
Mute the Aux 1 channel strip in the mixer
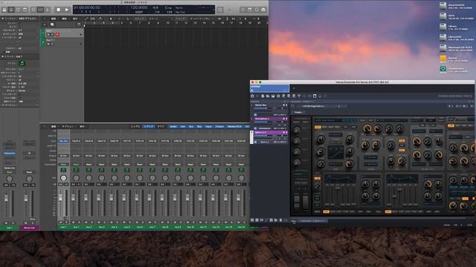tap(74, 222)
